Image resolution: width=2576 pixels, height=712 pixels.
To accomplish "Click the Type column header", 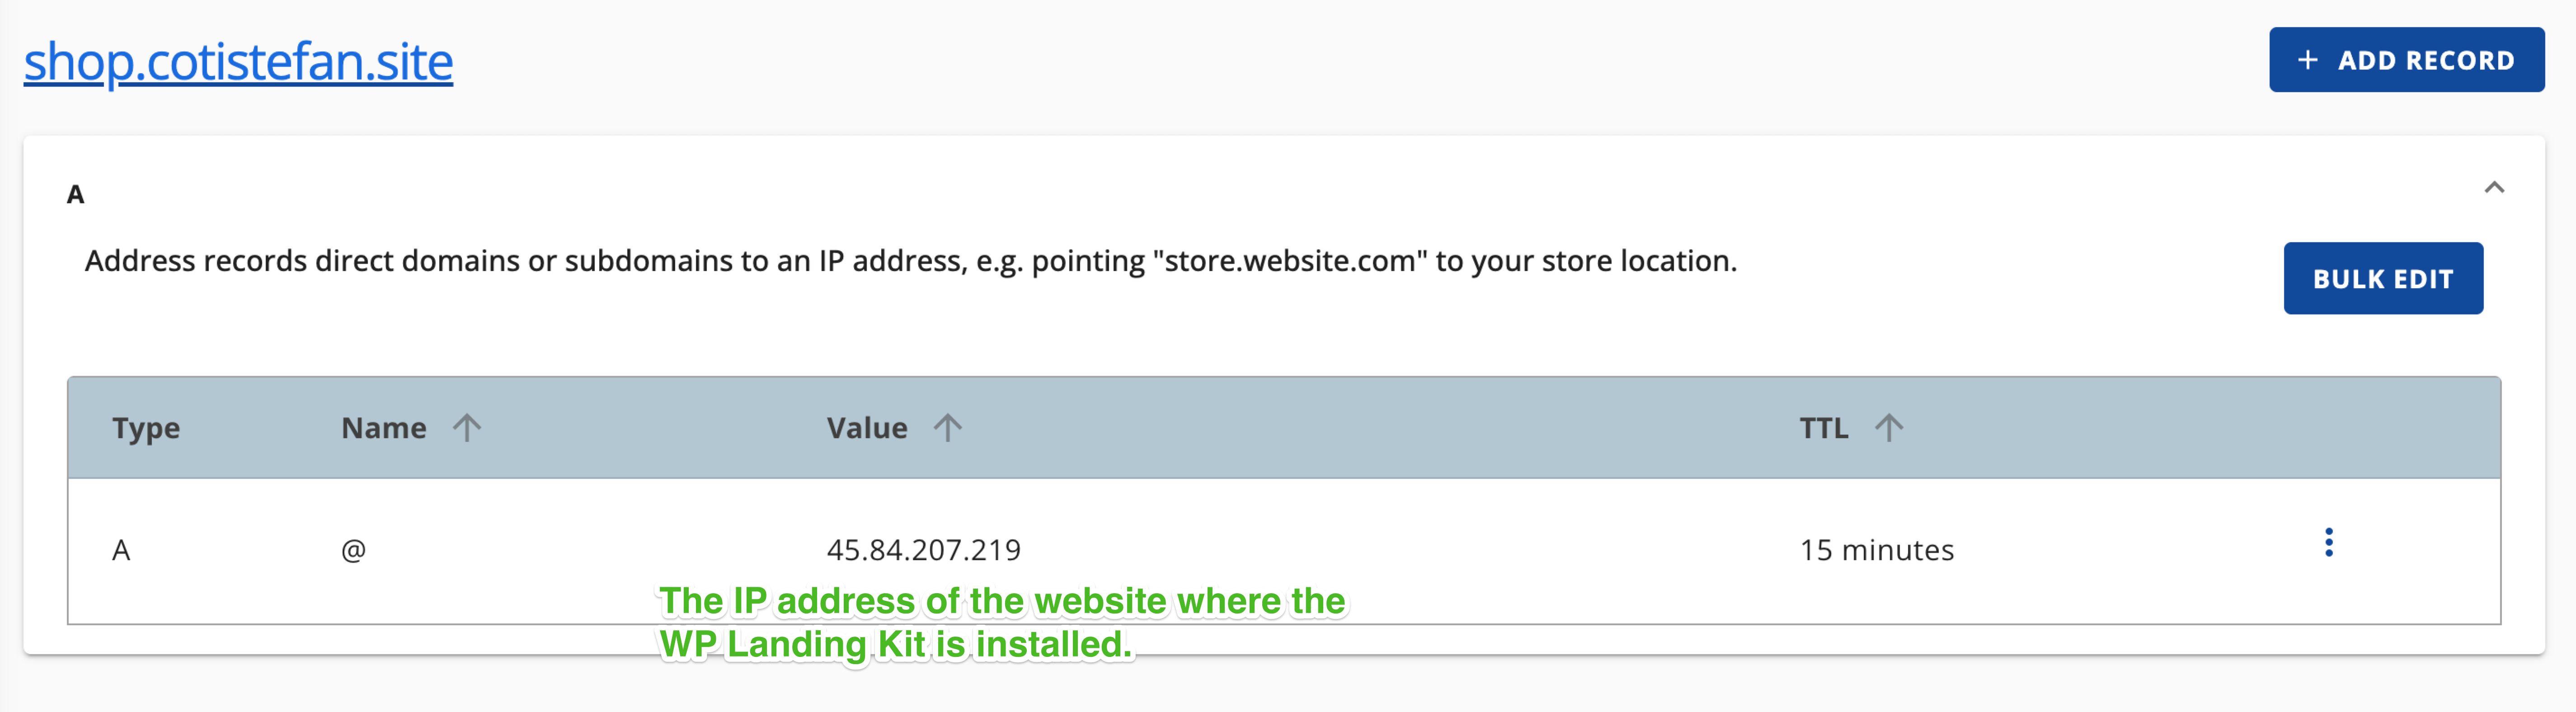I will pos(146,427).
